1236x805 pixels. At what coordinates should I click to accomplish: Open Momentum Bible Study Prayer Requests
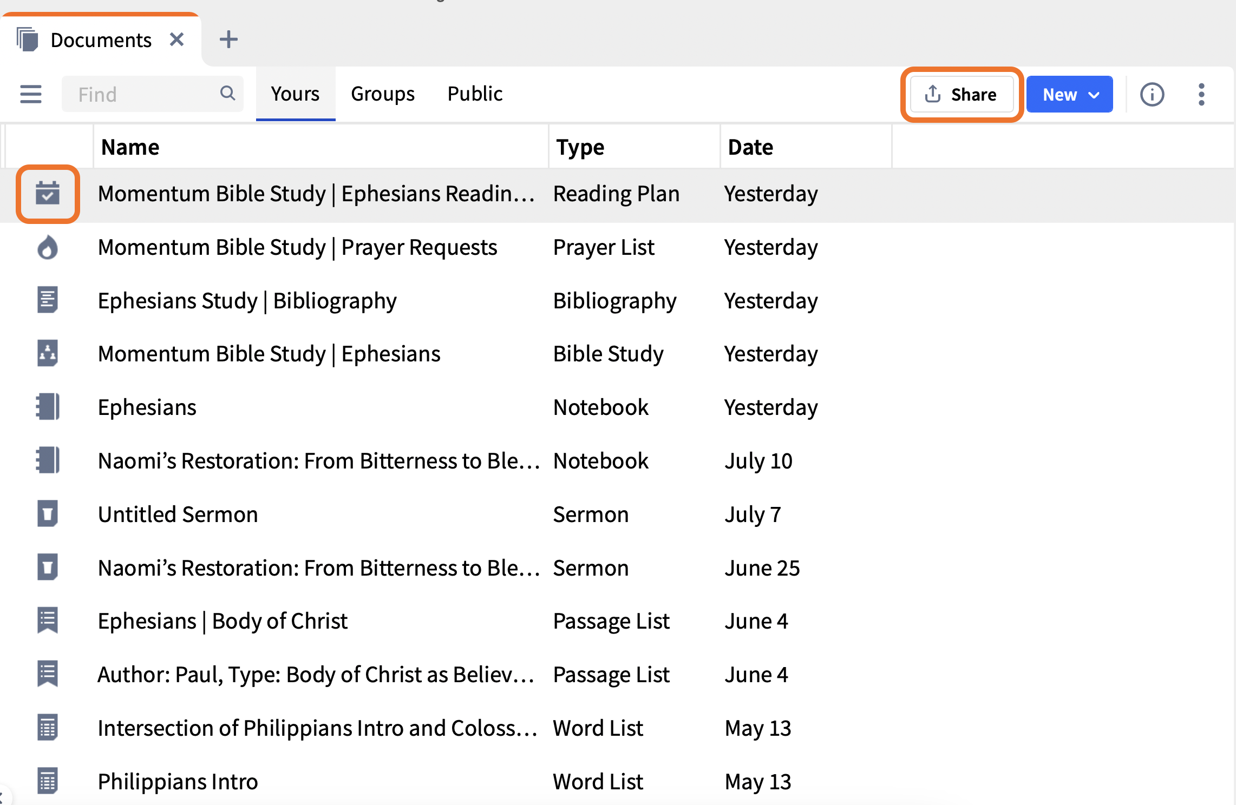pyautogui.click(x=618, y=247)
